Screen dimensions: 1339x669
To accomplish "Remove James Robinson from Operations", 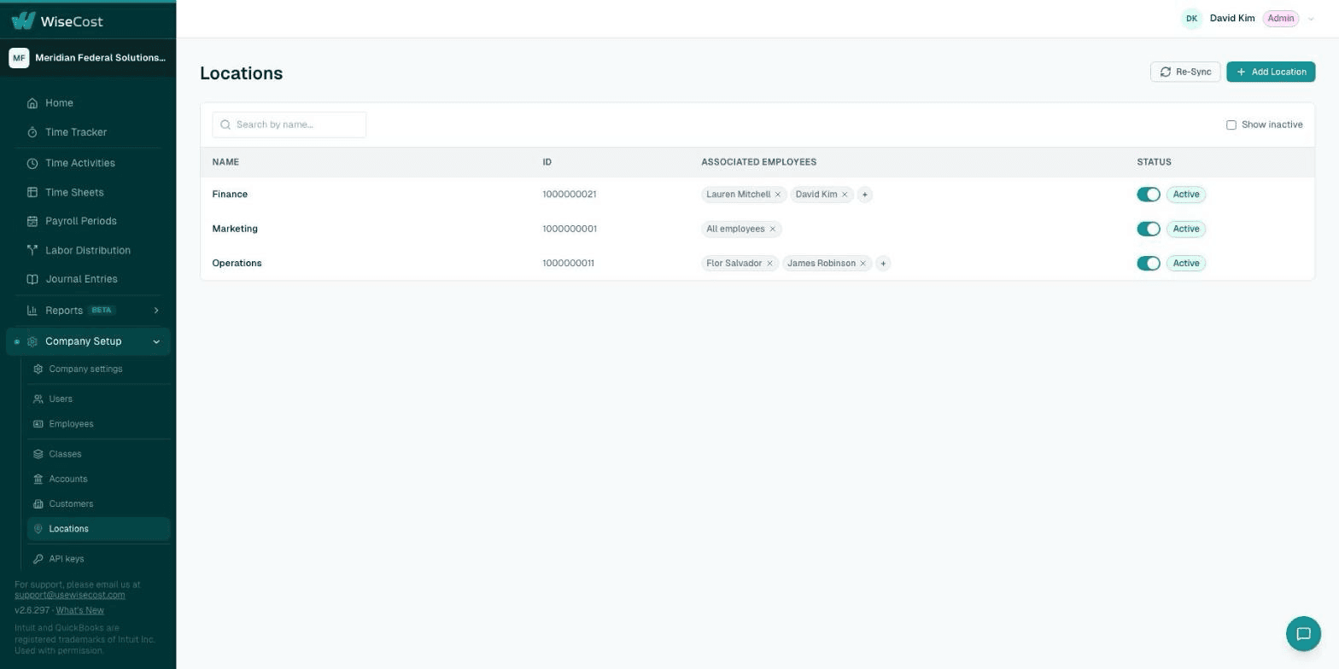I will [x=863, y=264].
